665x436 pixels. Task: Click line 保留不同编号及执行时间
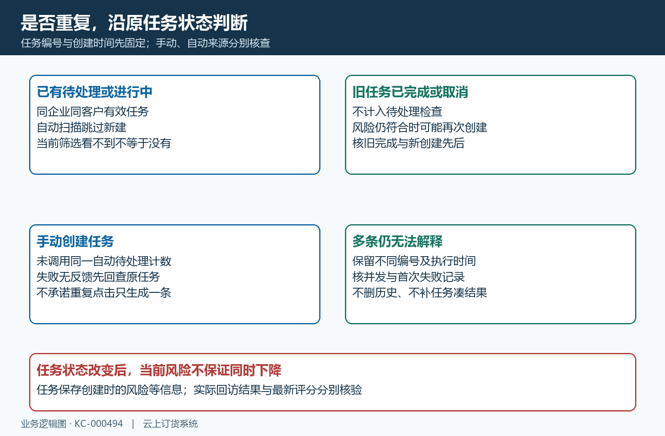pos(414,261)
